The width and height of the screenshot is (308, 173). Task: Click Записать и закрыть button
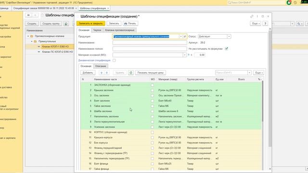coord(91,24)
